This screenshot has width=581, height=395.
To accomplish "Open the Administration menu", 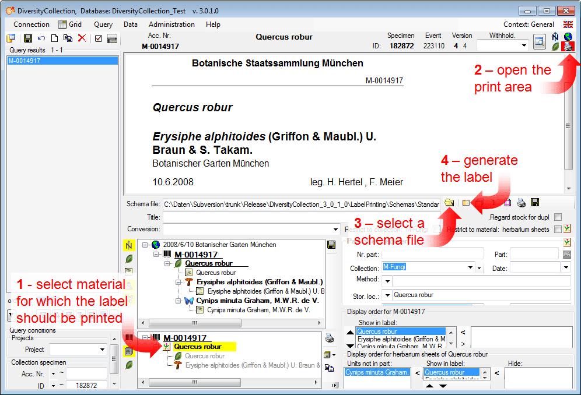I will click(171, 24).
